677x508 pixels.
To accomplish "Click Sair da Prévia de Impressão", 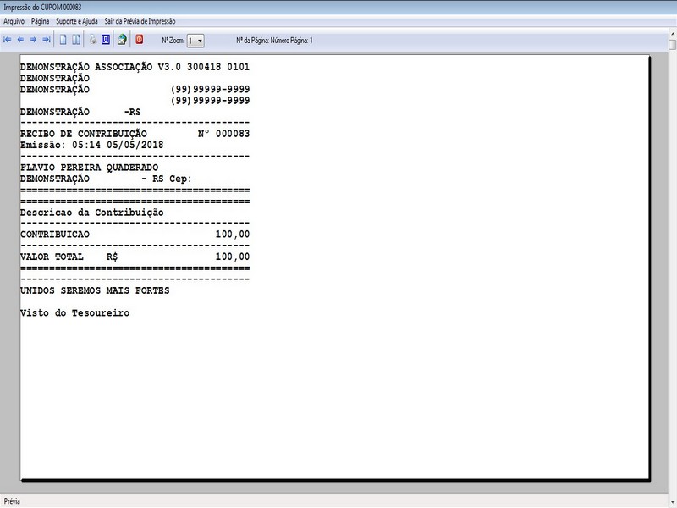I will click(140, 21).
